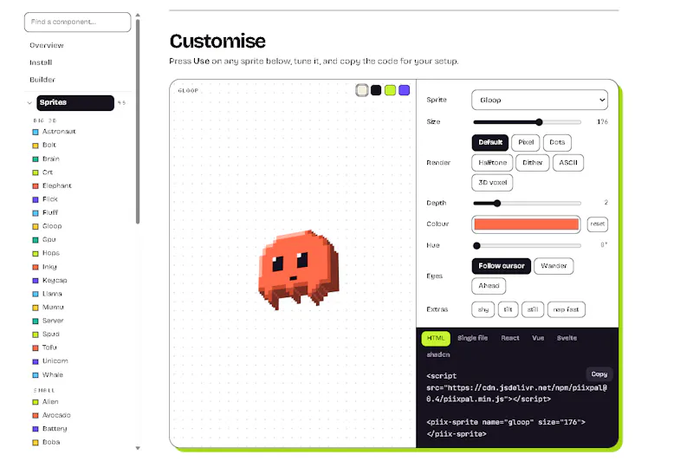693x461 pixels.
Task: Choose the cream preview background swatch
Action: pyautogui.click(x=362, y=91)
